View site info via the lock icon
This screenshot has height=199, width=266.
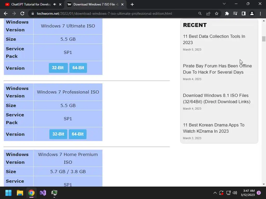click(x=32, y=13)
